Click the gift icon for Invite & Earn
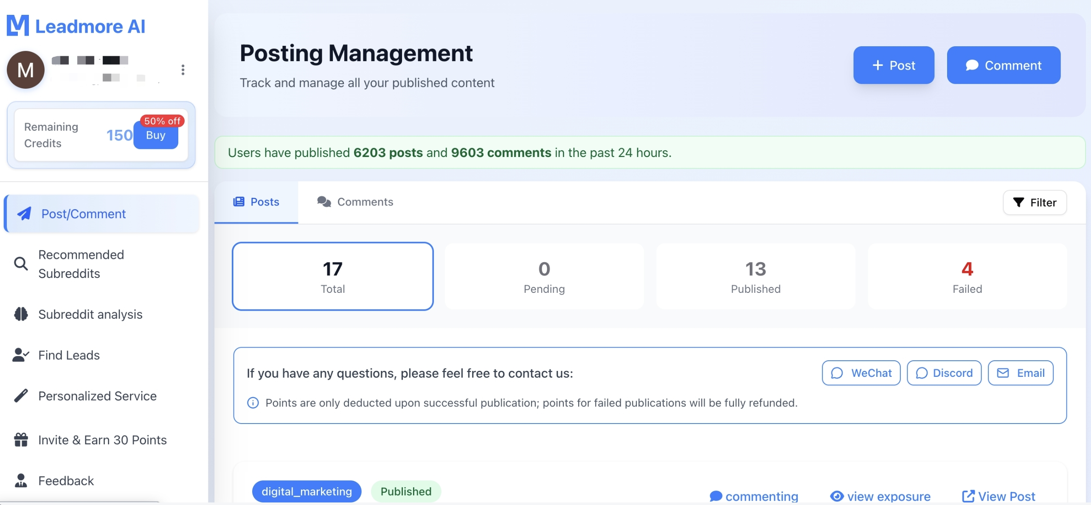 (21, 440)
